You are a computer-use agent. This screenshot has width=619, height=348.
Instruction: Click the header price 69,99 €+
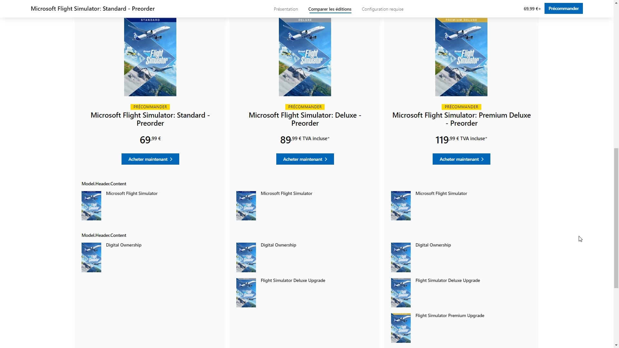[x=532, y=9]
